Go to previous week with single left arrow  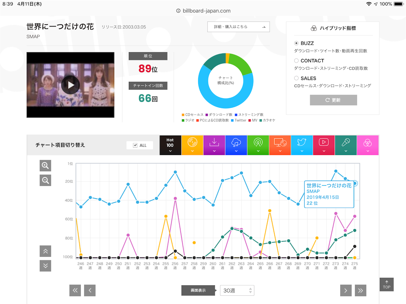click(x=90, y=290)
